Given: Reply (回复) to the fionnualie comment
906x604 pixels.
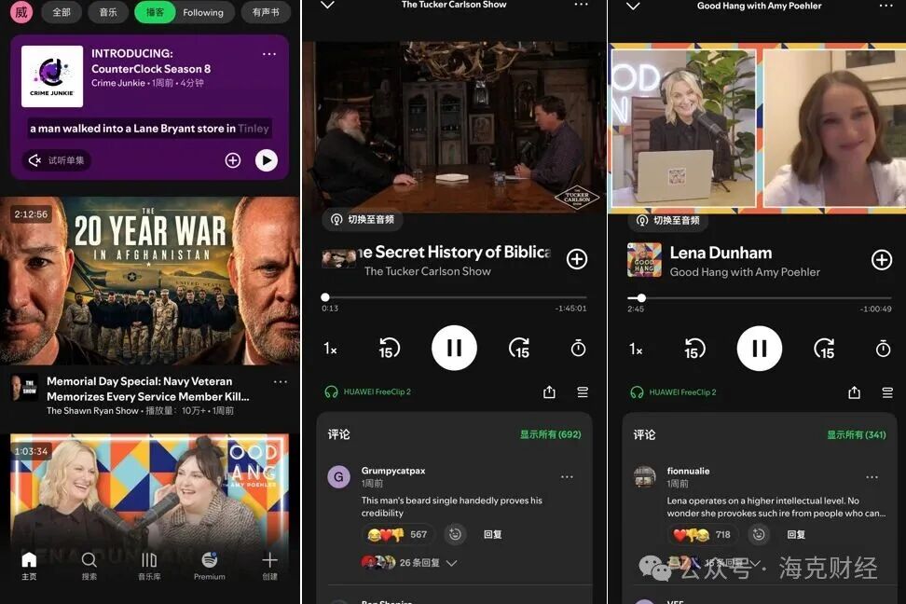Looking at the screenshot, I should [x=796, y=535].
